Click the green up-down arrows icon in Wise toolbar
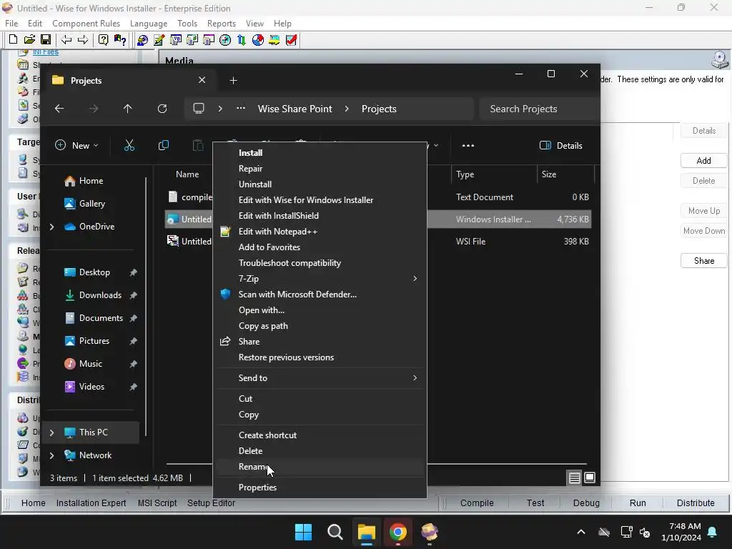This screenshot has height=549, width=732. coord(242,40)
